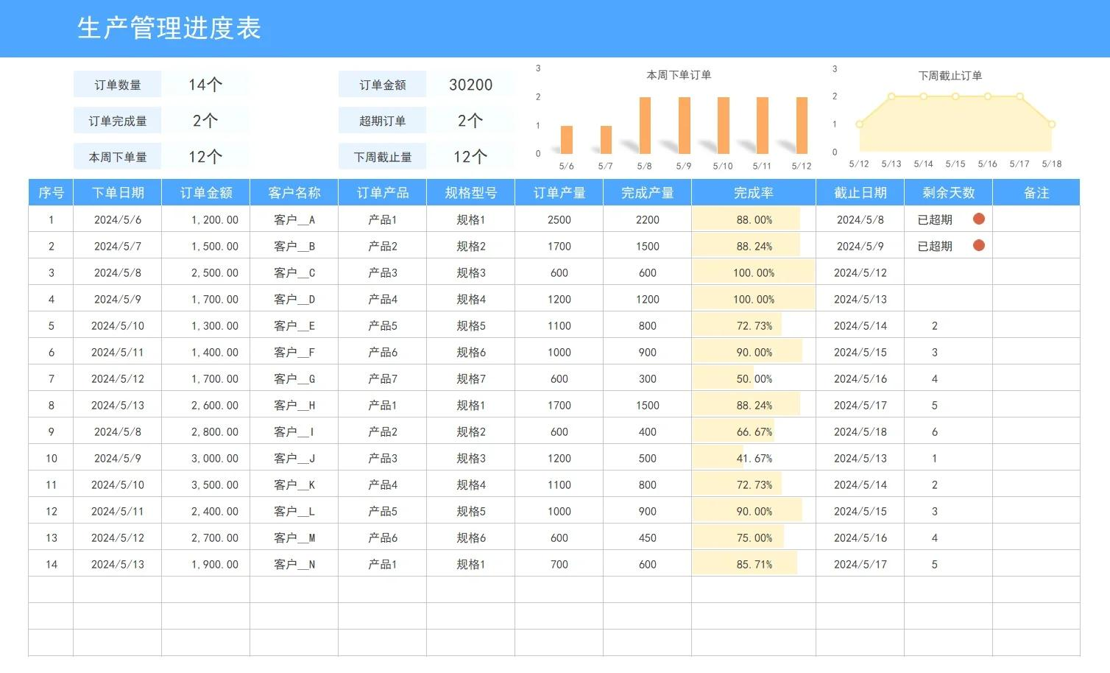
Task: Select the 下单日期 header cell
Action: pos(117,193)
